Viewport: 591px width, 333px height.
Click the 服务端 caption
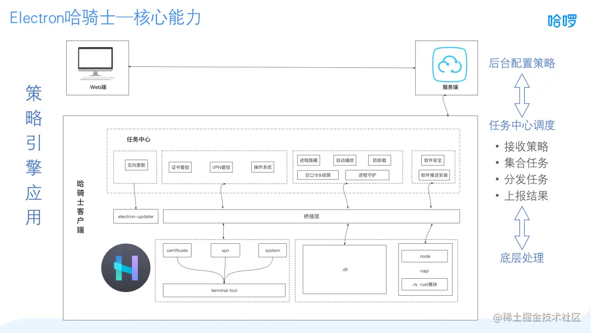pos(450,87)
